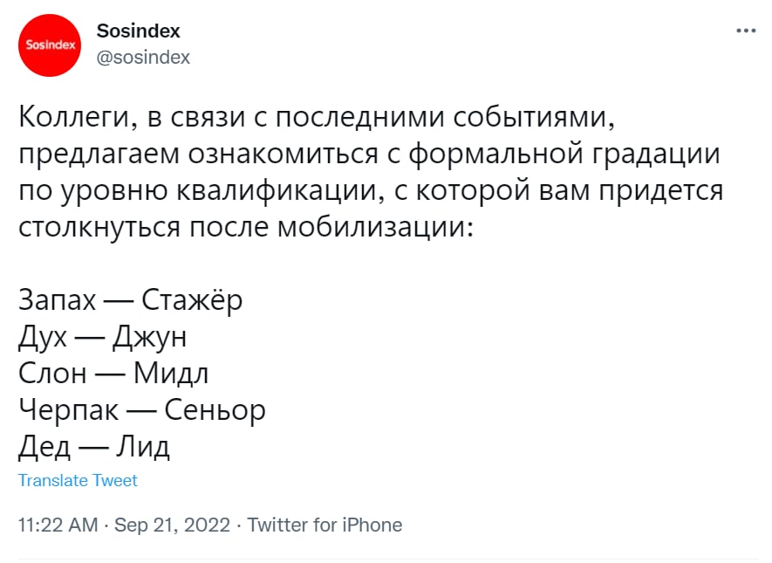The width and height of the screenshot is (772, 563).
Task: Click the 11:22 AM timestamp
Action: point(57,525)
